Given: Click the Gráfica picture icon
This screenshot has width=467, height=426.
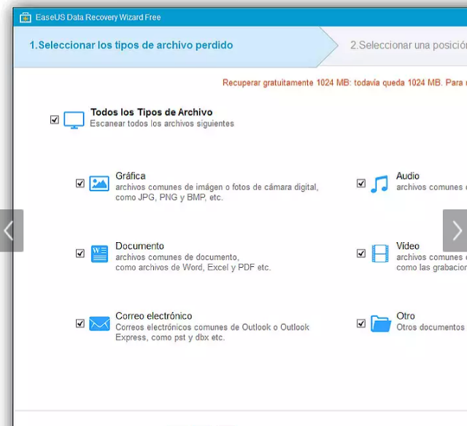Looking at the screenshot, I should click(x=99, y=183).
